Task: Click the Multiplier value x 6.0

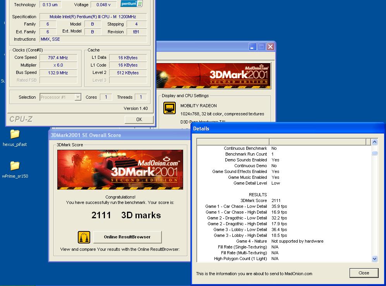Action: [58, 65]
